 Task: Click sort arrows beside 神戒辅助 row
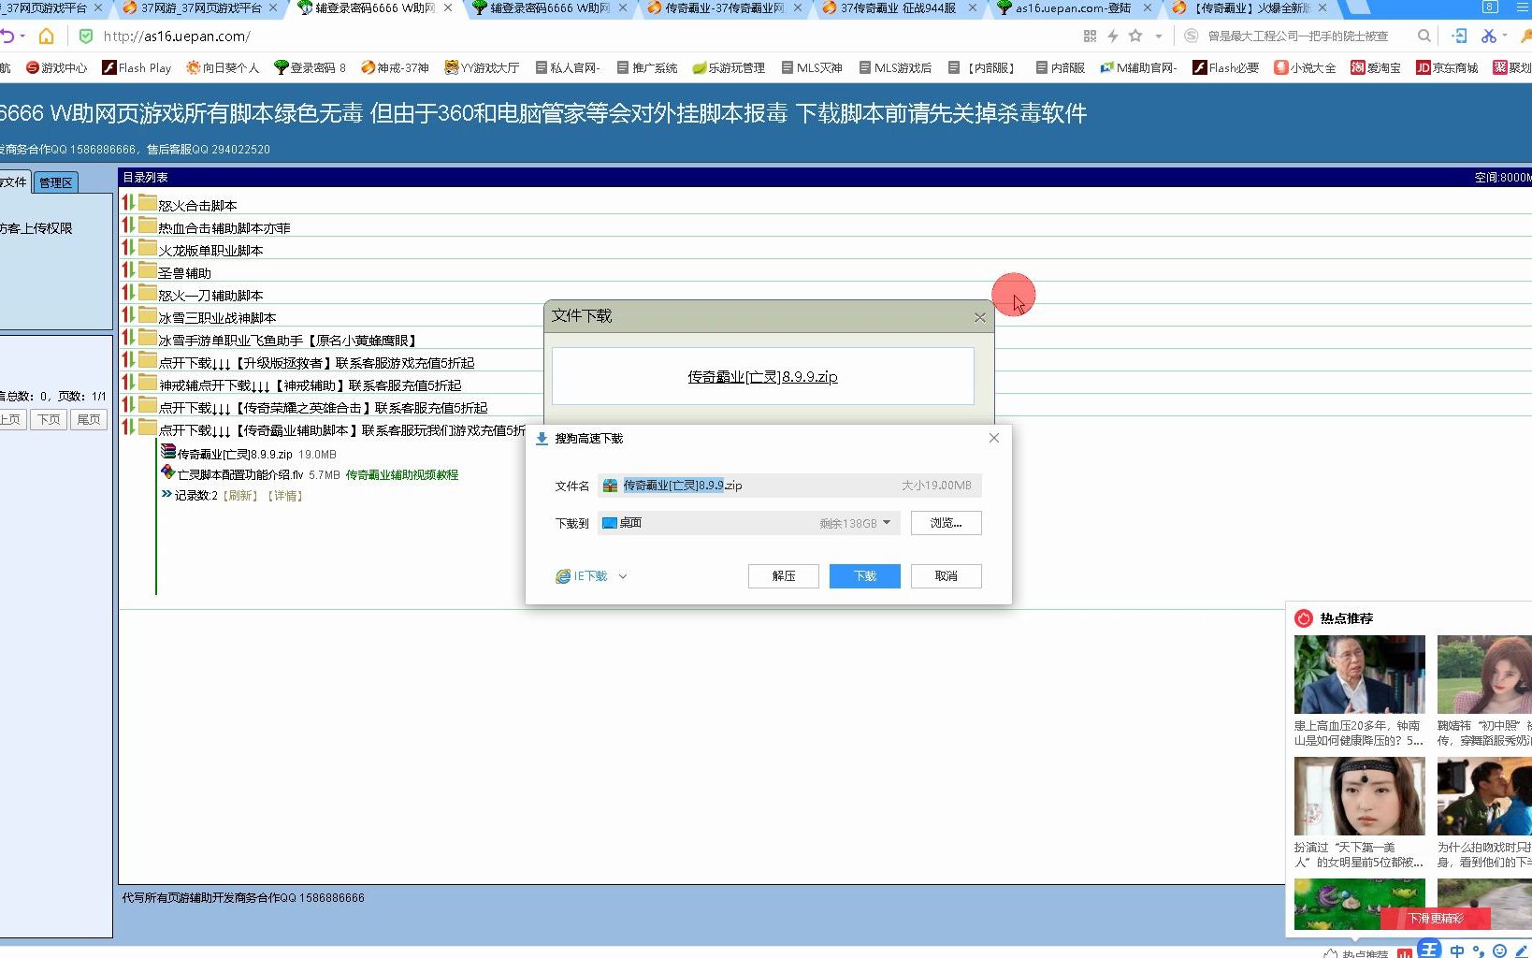[128, 382]
